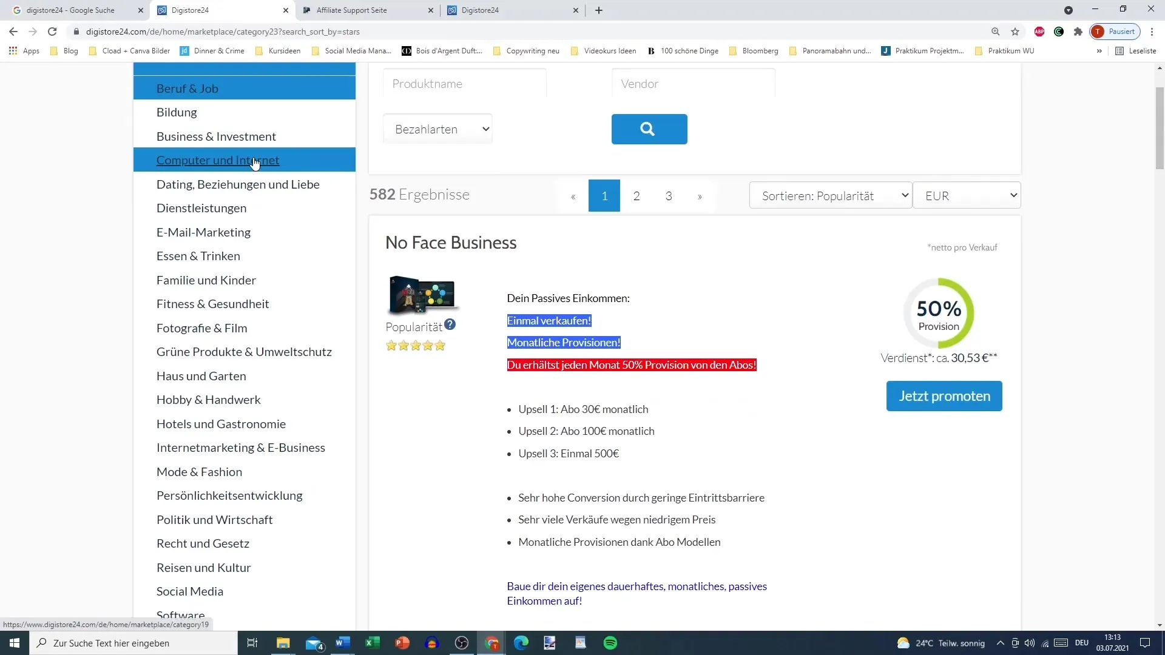Open Task View in the taskbar
This screenshot has width=1165, height=655.
pyautogui.click(x=252, y=643)
